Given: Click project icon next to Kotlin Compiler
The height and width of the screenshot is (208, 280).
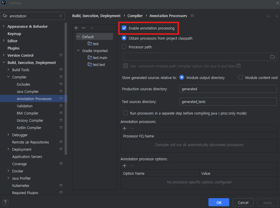Looking at the screenshot, I should [61, 128].
